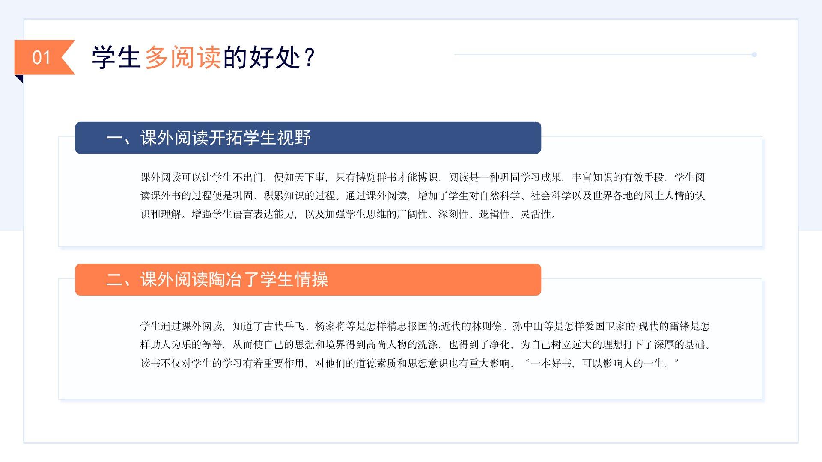Click the word 逻辑性 in the first paragraph
The height and width of the screenshot is (462, 822).
coord(494,214)
